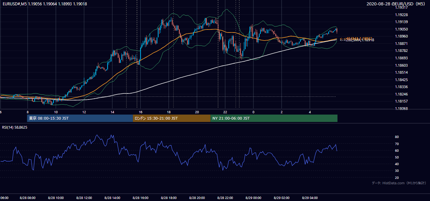Click RSI scale value 30
Image resolution: width=430 pixels, height=201 pixels.
[x=397, y=171]
